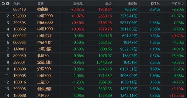The width and height of the screenshot is (187, 98).
Task: Sort by 换手% column header
Action: coord(155,3)
